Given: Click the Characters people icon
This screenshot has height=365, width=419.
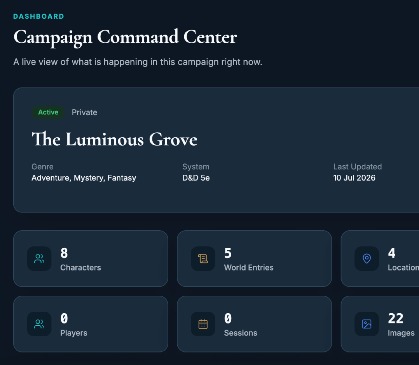Looking at the screenshot, I should (x=39, y=258).
